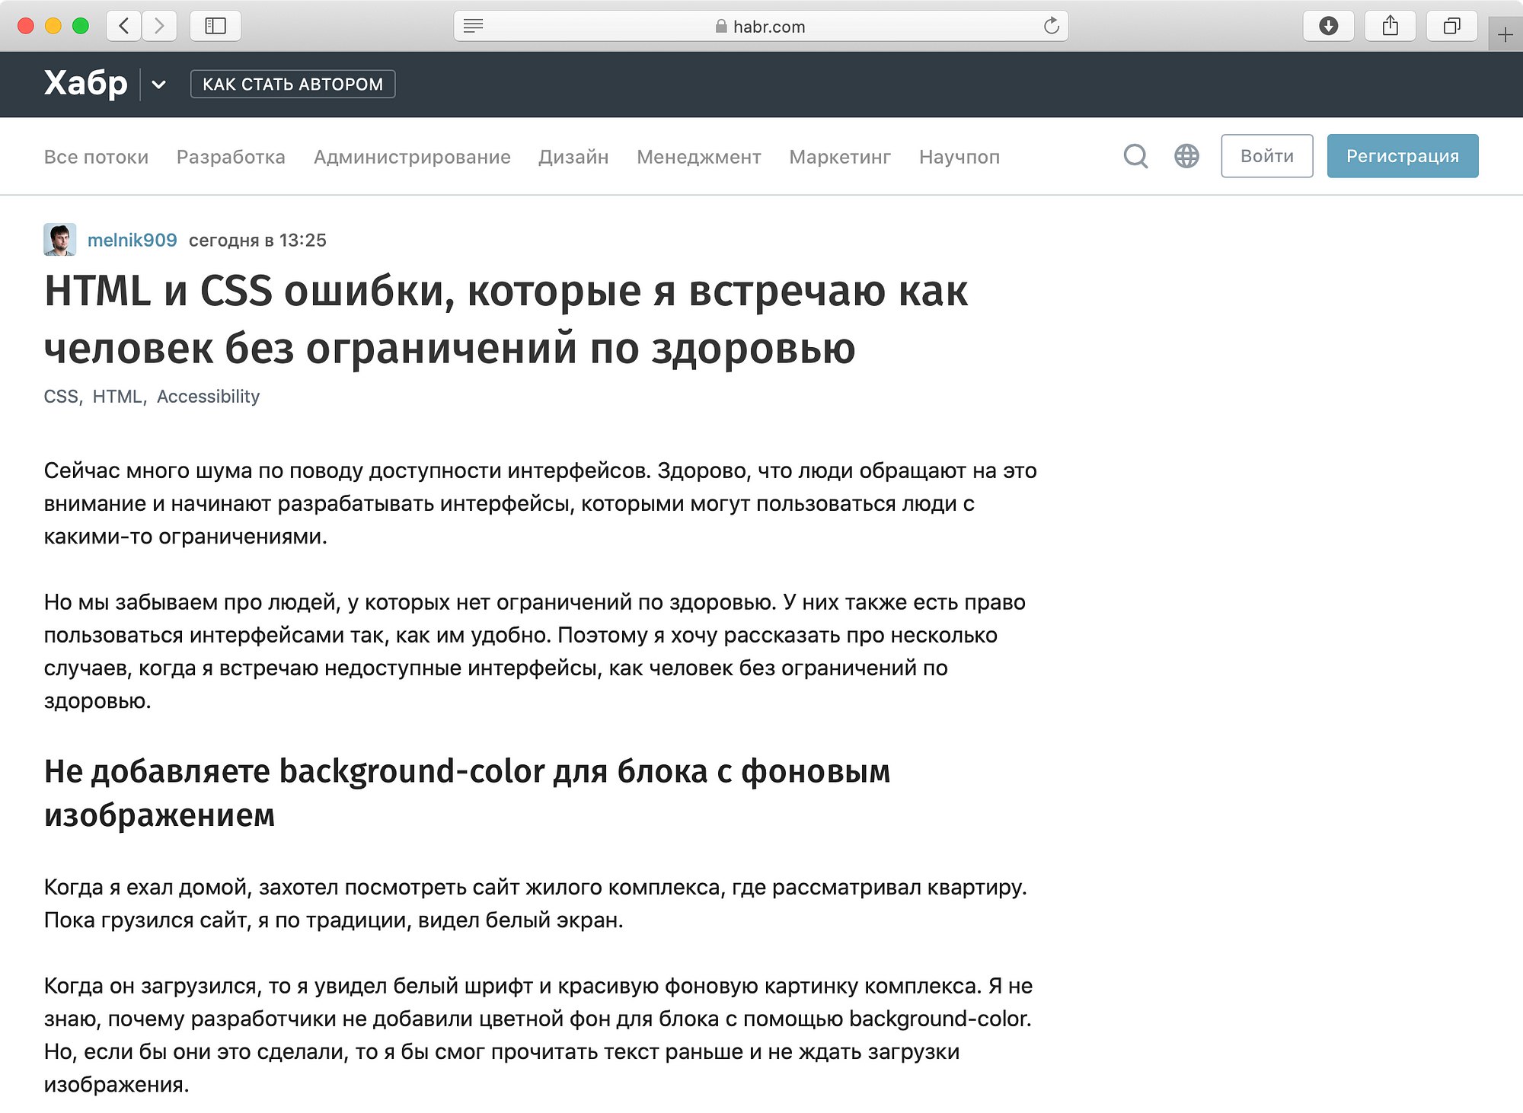Select the Маркетинг flow
Image resolution: width=1523 pixels, height=1113 pixels.
point(840,157)
